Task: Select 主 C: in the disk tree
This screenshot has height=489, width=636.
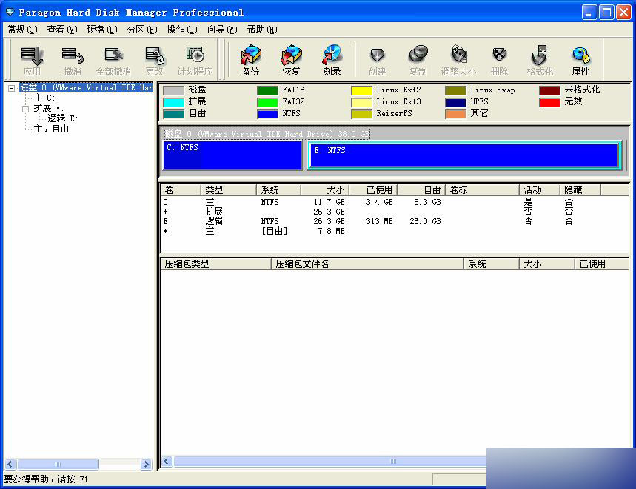Action: pyautogui.click(x=44, y=98)
